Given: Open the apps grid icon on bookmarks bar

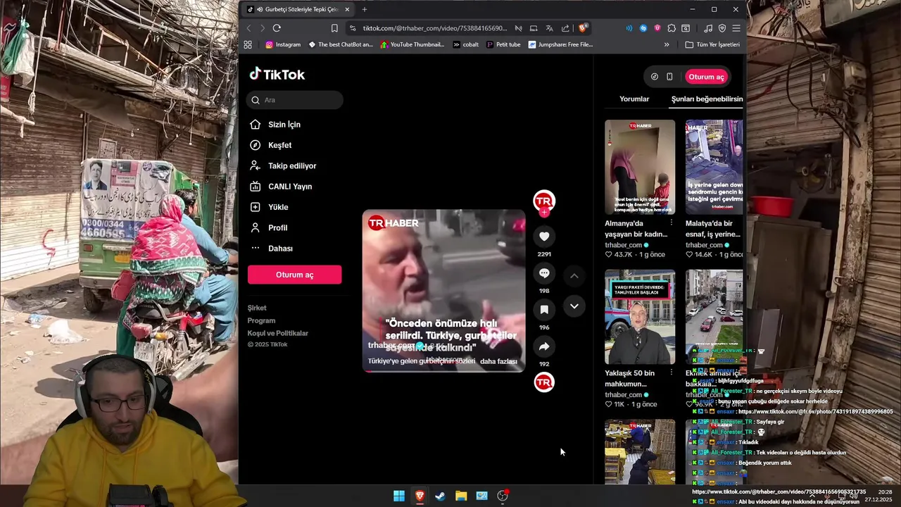Looking at the screenshot, I should [x=248, y=44].
